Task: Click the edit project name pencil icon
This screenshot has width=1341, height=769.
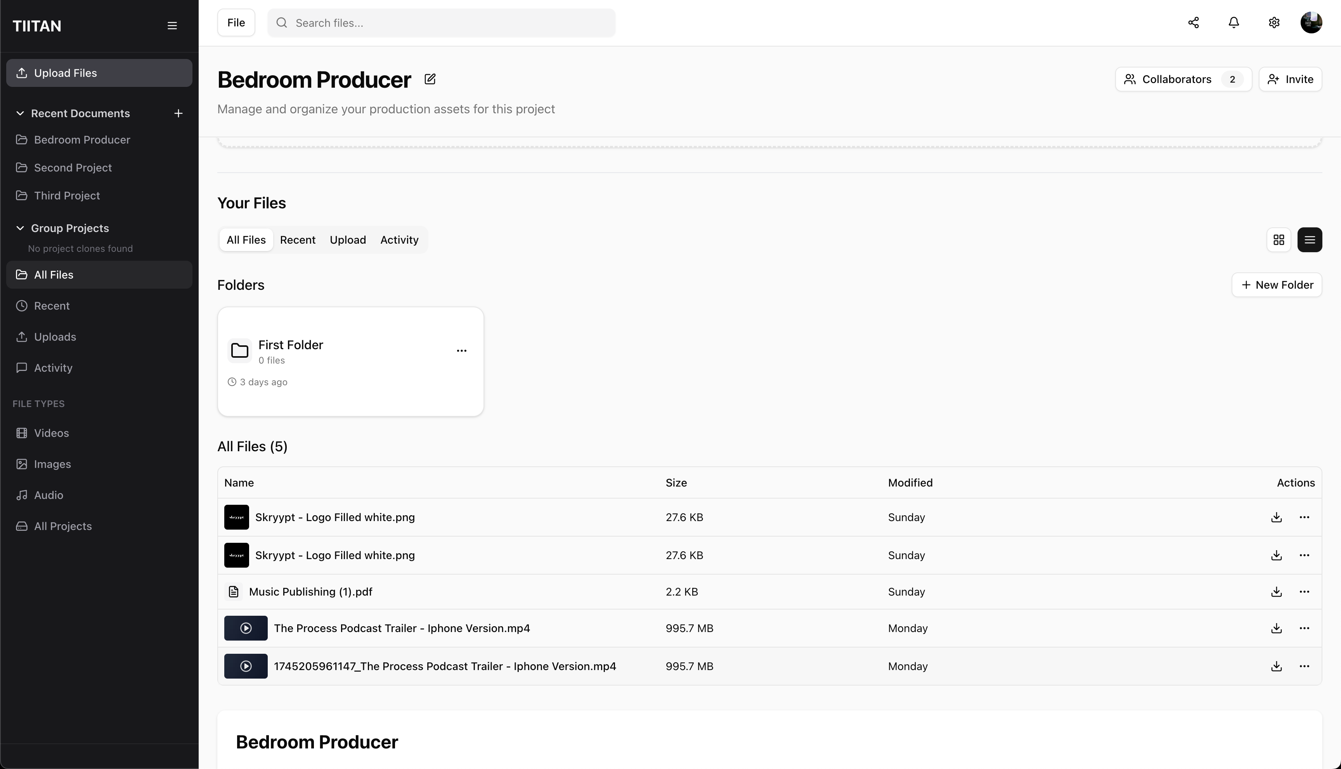Action: 430,79
